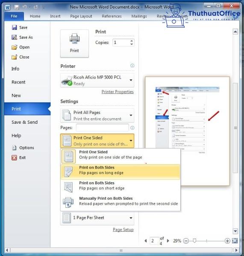Click the print preview page thumbnail
Viewport: 244px width, 256px height.
(x=187, y=131)
